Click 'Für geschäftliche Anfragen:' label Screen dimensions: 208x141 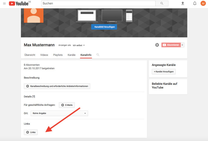(x=40, y=105)
